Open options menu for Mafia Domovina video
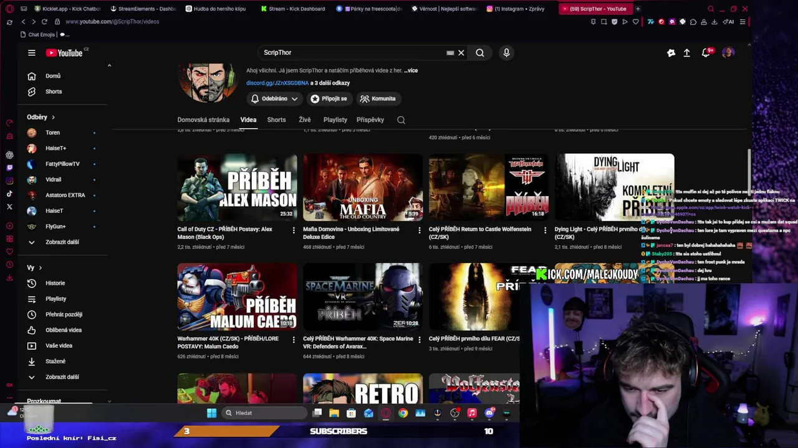The height and width of the screenshot is (448, 798). (420, 230)
